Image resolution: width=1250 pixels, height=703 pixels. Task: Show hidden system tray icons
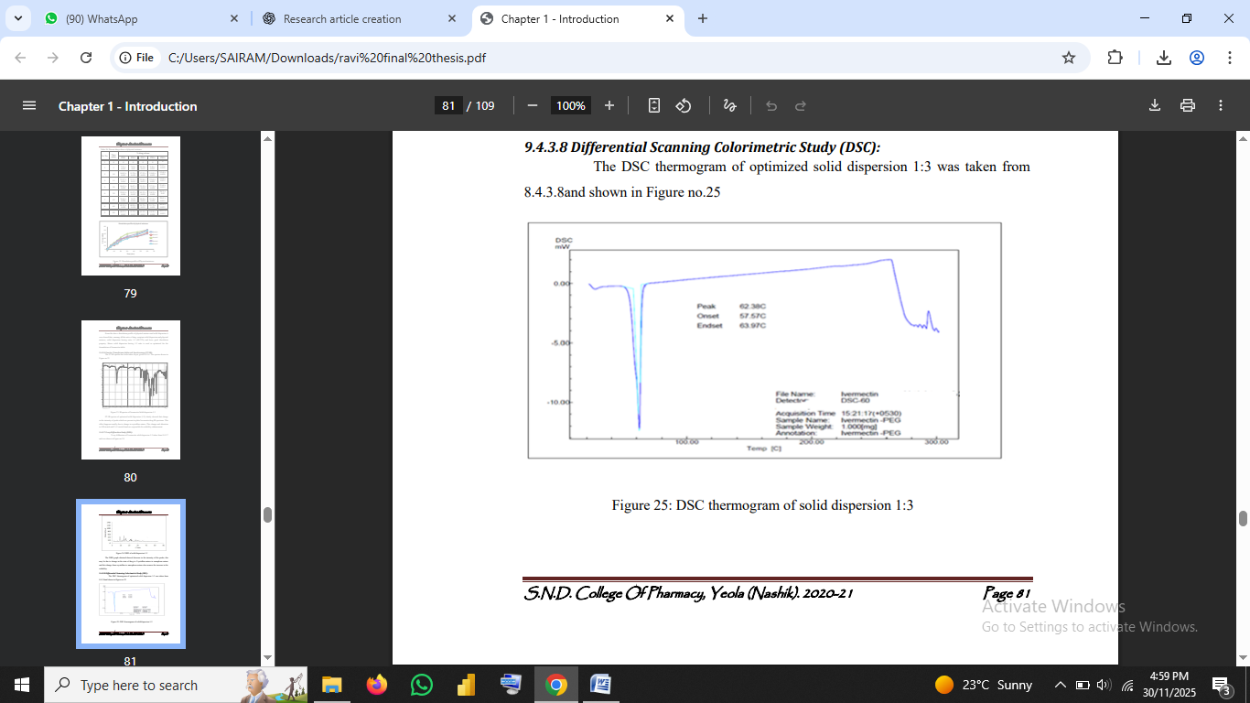tap(1061, 685)
